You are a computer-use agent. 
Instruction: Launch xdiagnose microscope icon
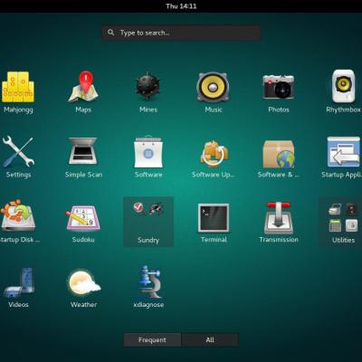148,281
